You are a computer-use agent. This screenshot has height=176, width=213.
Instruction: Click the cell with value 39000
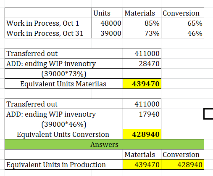tap(107, 33)
